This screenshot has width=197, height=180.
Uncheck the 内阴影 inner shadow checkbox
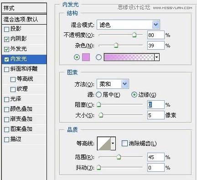pos(6,39)
